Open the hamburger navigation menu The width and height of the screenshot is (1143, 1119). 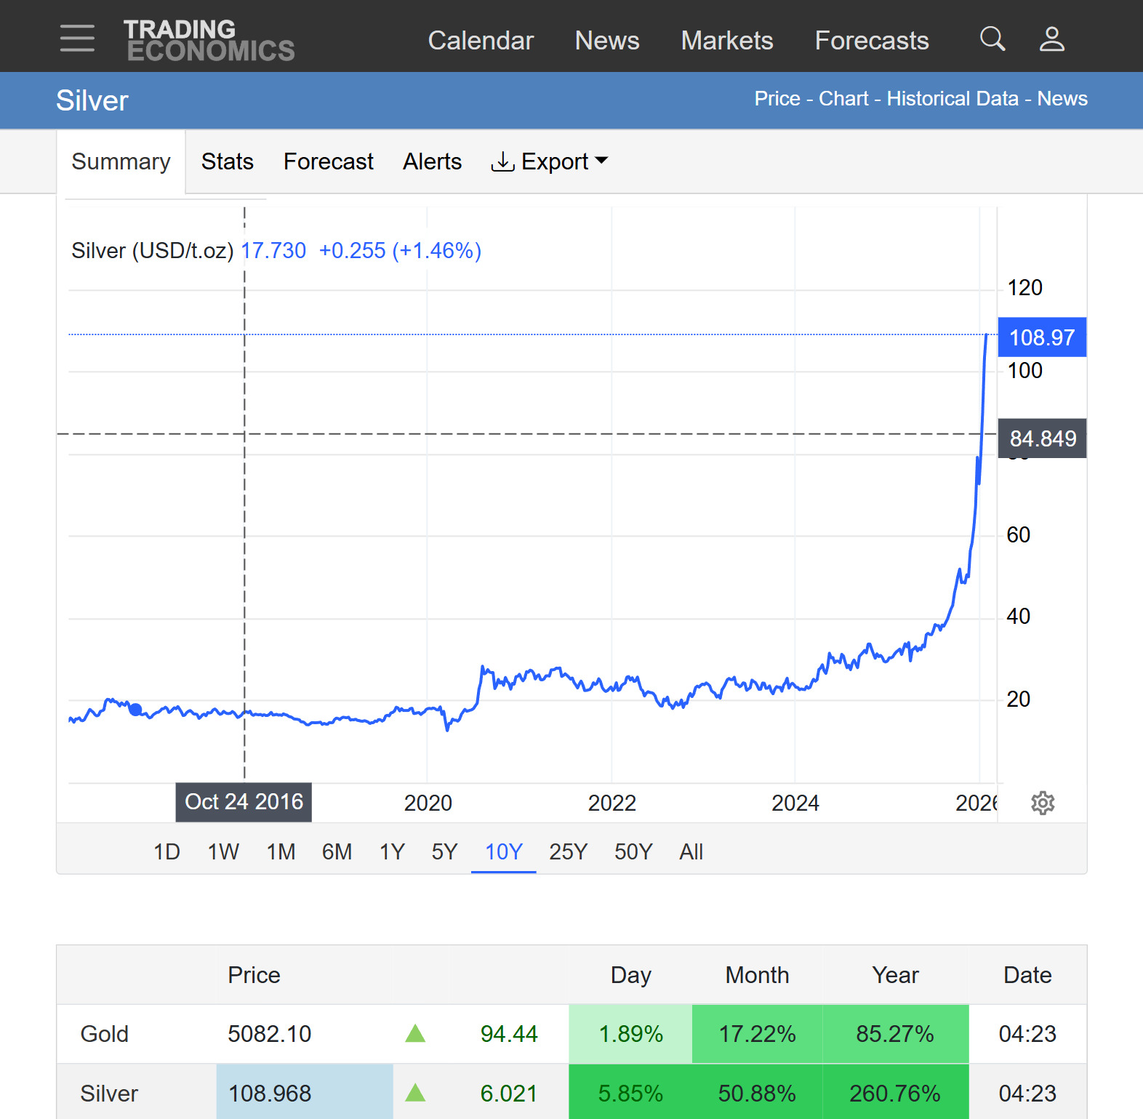(x=77, y=39)
